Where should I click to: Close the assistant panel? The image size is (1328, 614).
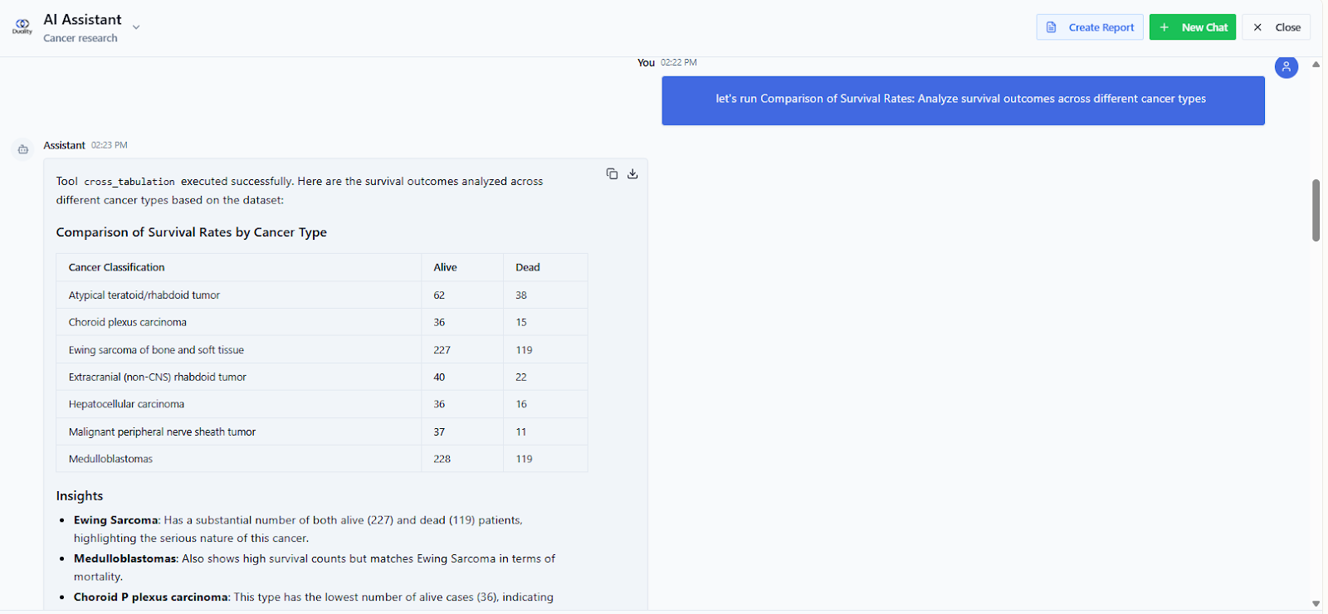(x=1277, y=27)
